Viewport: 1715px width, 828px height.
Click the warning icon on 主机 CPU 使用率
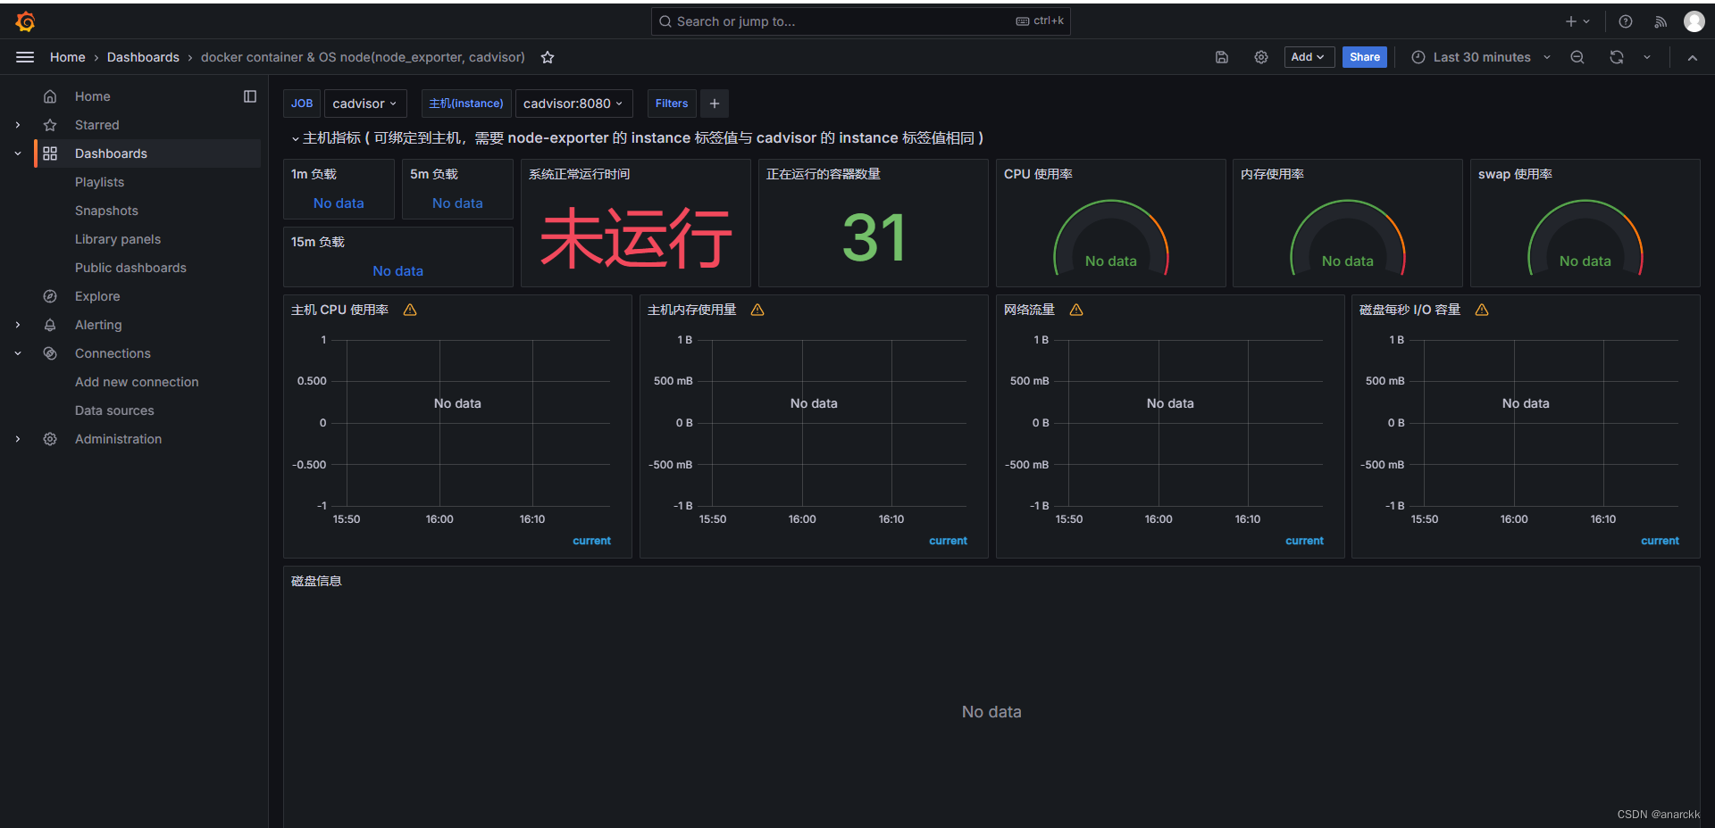point(410,310)
